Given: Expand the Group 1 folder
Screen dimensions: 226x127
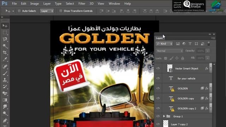Looking at the screenshot, I should pyautogui.click(x=164, y=116).
